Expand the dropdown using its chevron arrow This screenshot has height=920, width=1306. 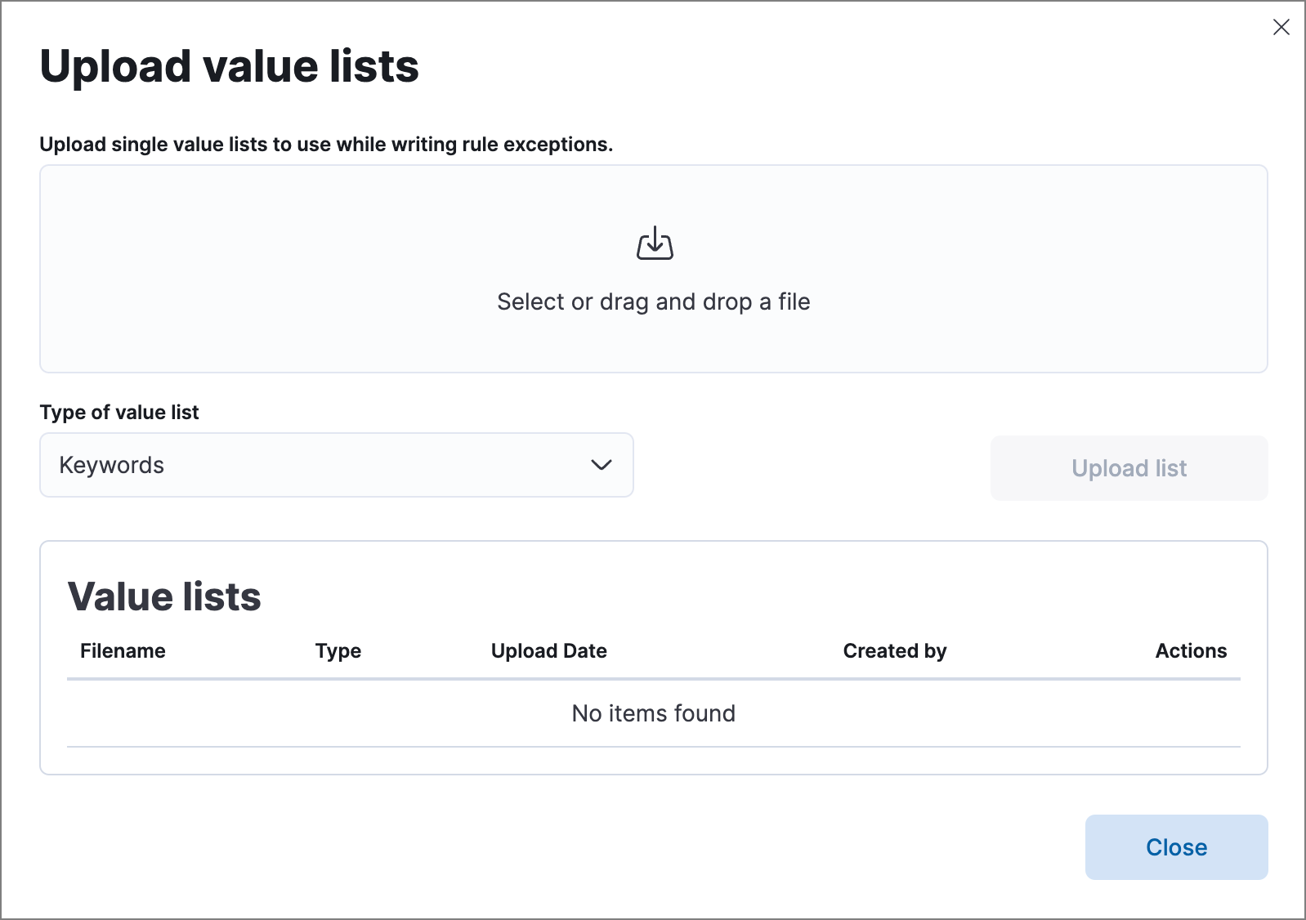click(602, 465)
